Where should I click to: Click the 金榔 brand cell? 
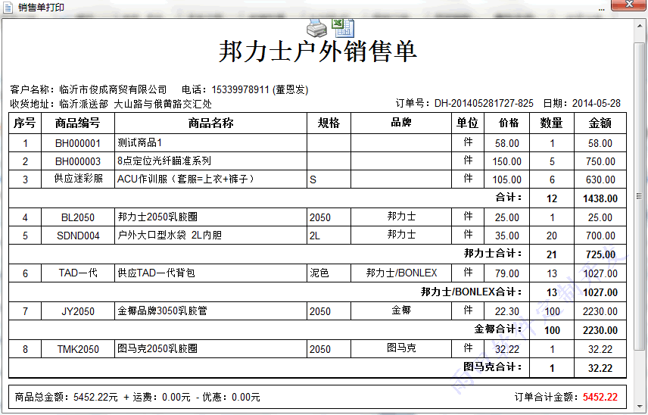click(401, 310)
